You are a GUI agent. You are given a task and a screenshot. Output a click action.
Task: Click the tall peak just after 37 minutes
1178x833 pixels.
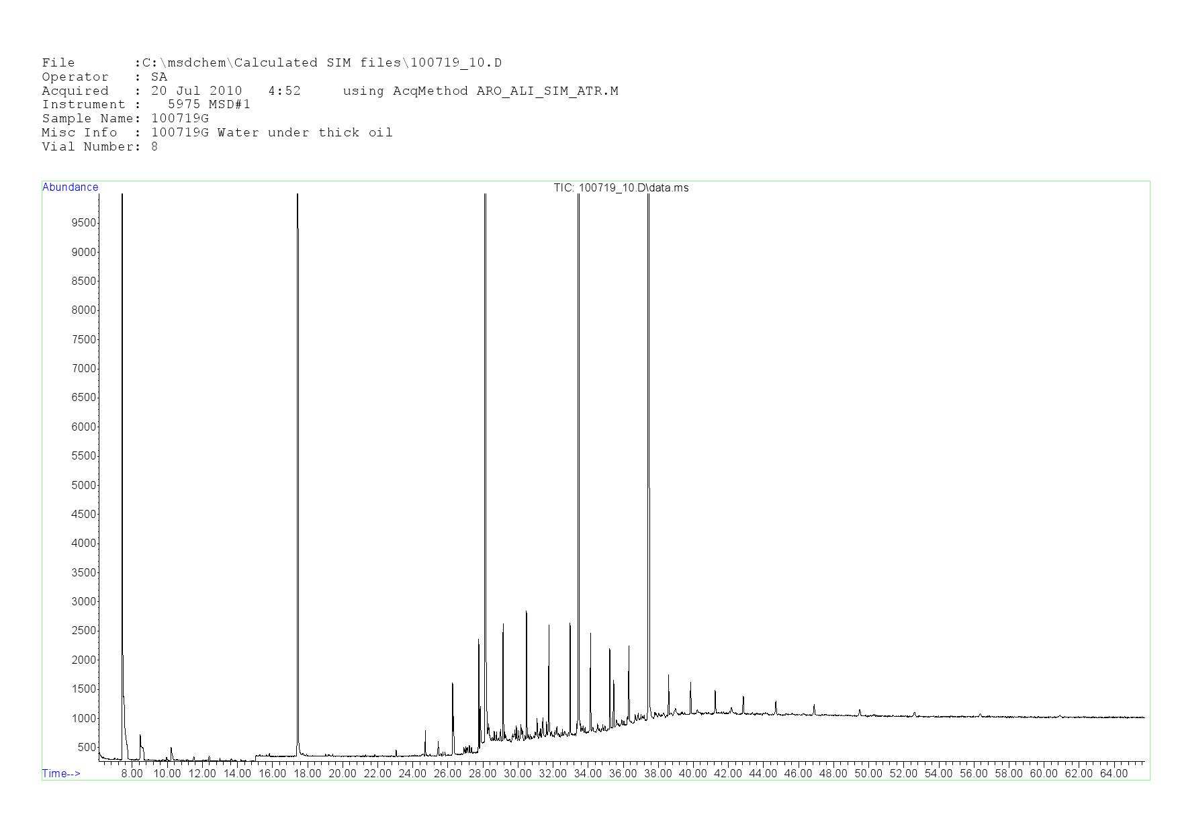pos(648,403)
